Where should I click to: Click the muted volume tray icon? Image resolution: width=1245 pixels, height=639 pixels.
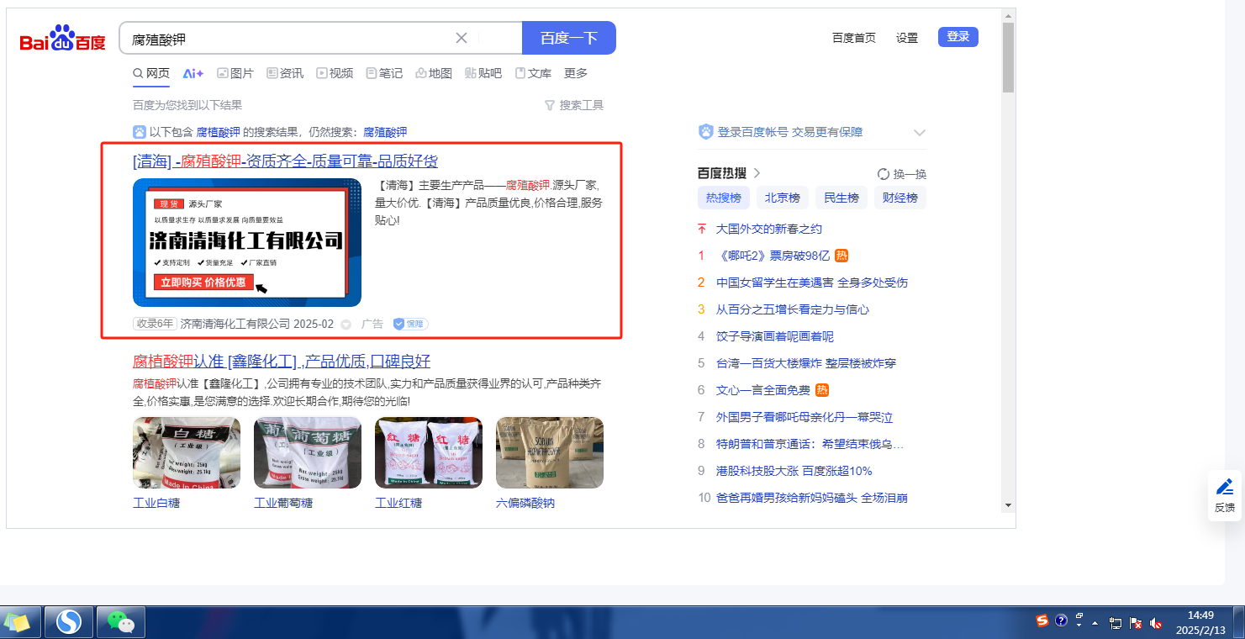point(1156,623)
